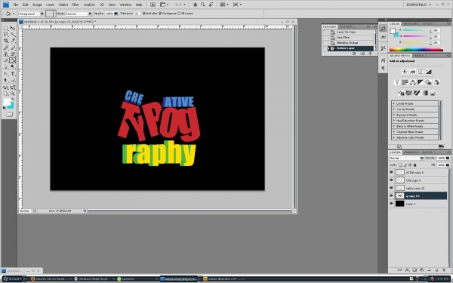Screen dimensions: 453x283
Task: Toggle Contiguous checkbox
Action: click(x=160, y=14)
